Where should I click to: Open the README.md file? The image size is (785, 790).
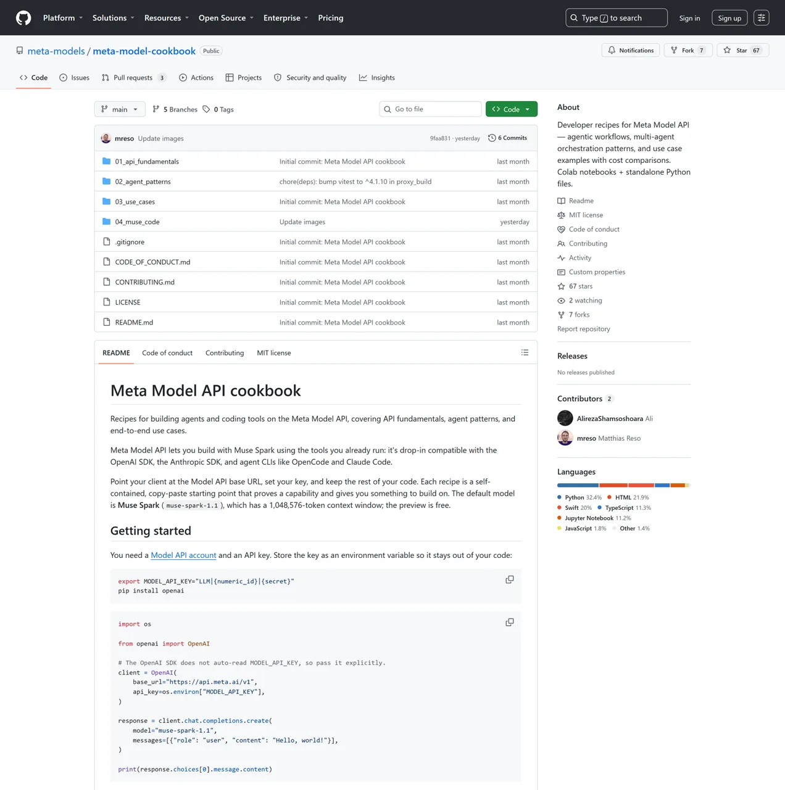tap(134, 322)
